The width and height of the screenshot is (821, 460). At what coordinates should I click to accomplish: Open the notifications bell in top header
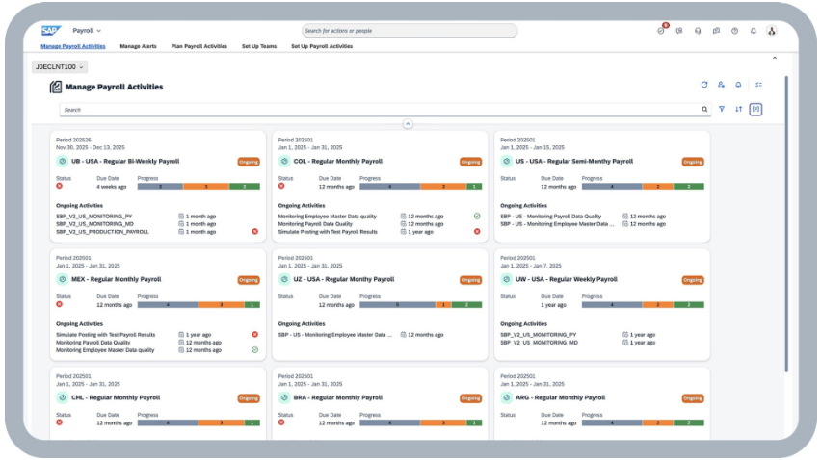coord(753,31)
